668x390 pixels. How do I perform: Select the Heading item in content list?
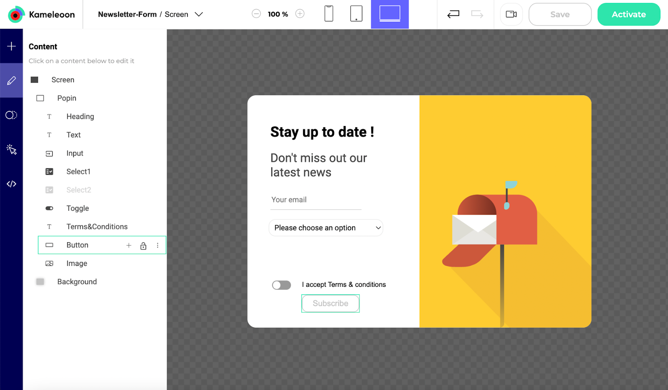click(80, 116)
